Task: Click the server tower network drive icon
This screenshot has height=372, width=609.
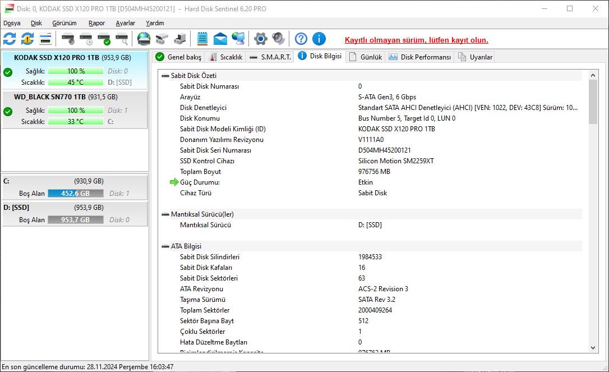Action: (179, 39)
